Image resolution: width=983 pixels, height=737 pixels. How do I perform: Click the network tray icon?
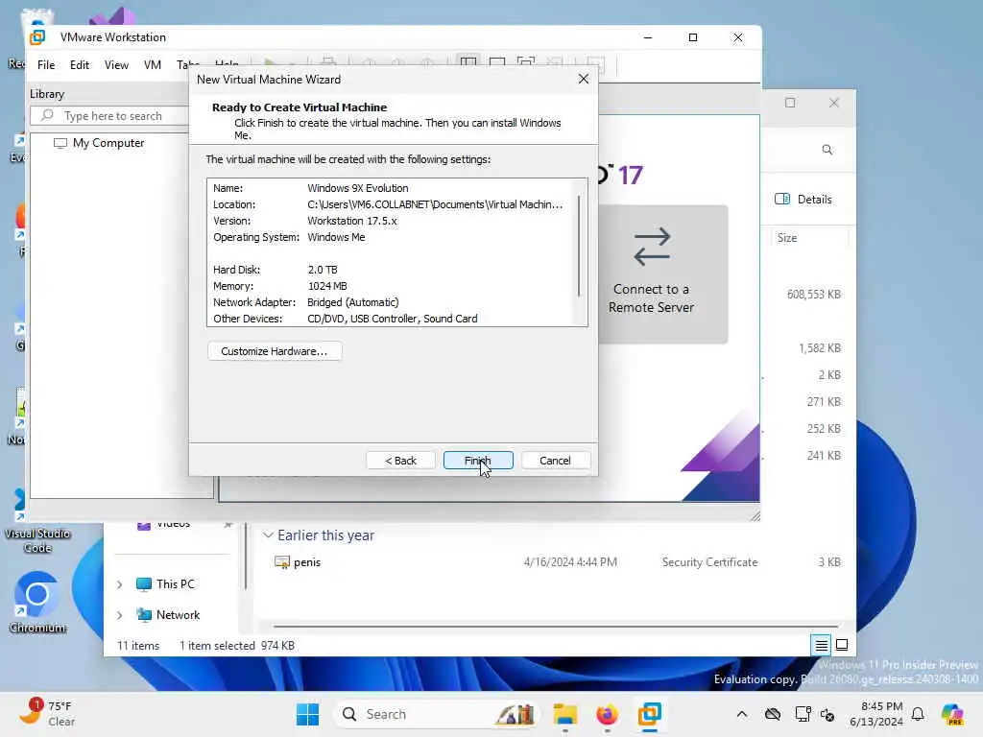click(803, 714)
